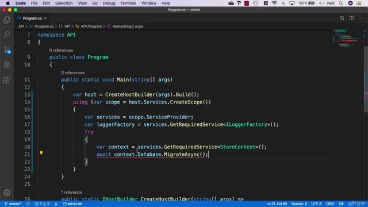
Task: Open the Spaces: 4 indentation selector
Action: [299, 204]
